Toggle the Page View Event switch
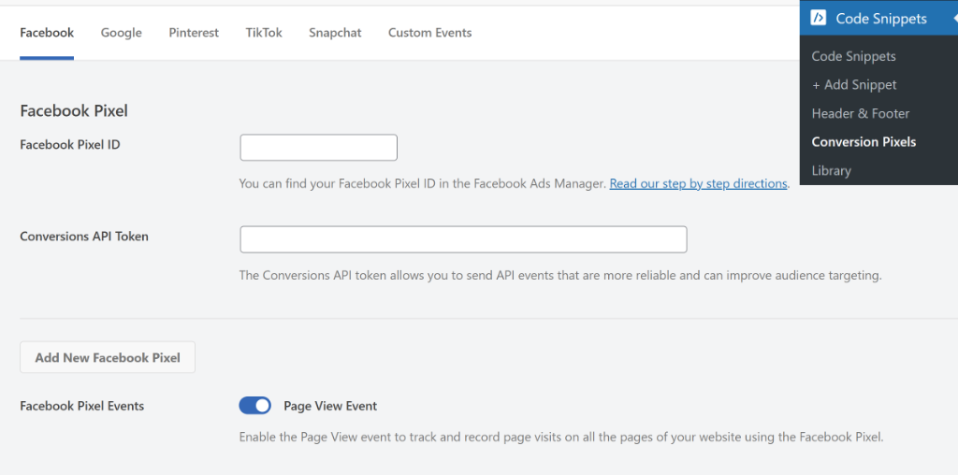 pyautogui.click(x=254, y=406)
